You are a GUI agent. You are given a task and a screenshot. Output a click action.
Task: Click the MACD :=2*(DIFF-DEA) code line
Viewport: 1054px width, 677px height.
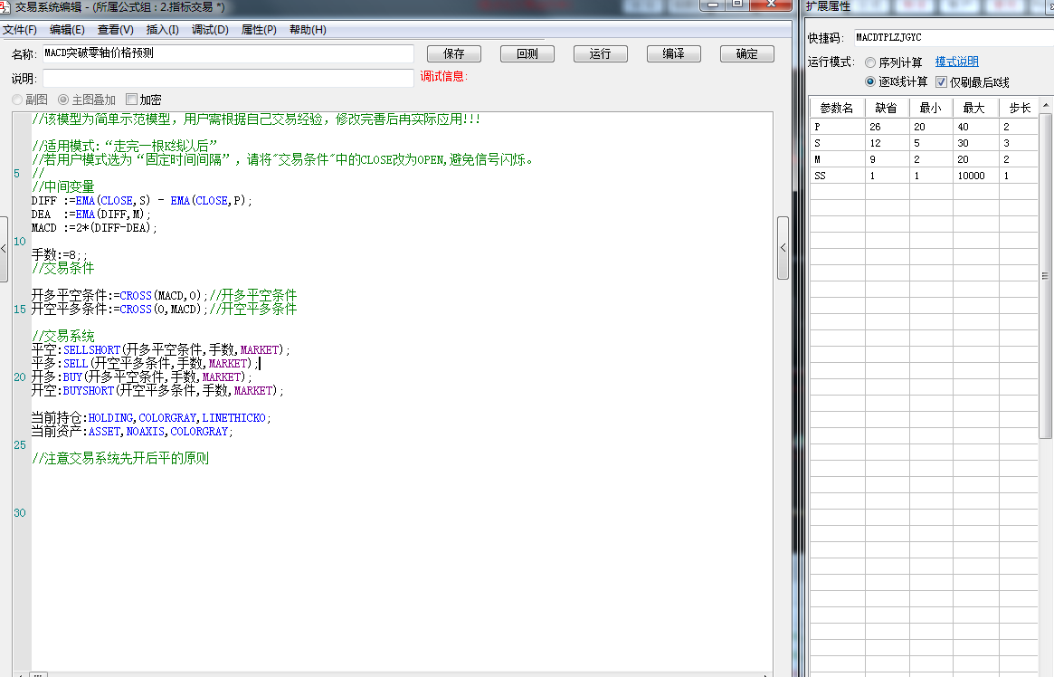94,228
